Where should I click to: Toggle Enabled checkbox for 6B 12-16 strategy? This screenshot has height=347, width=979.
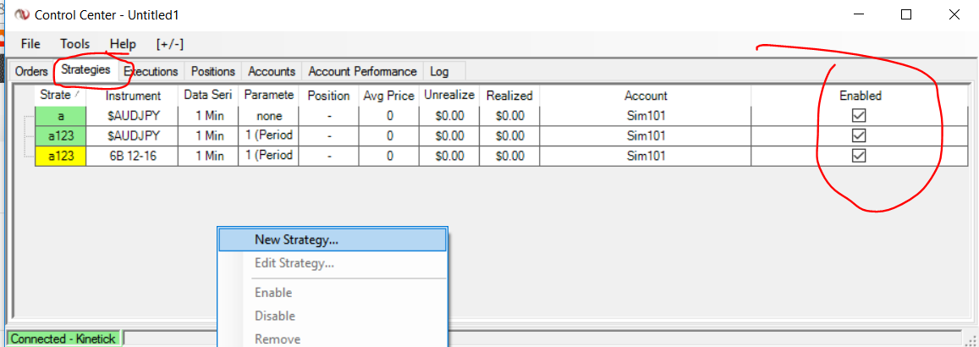point(859,156)
